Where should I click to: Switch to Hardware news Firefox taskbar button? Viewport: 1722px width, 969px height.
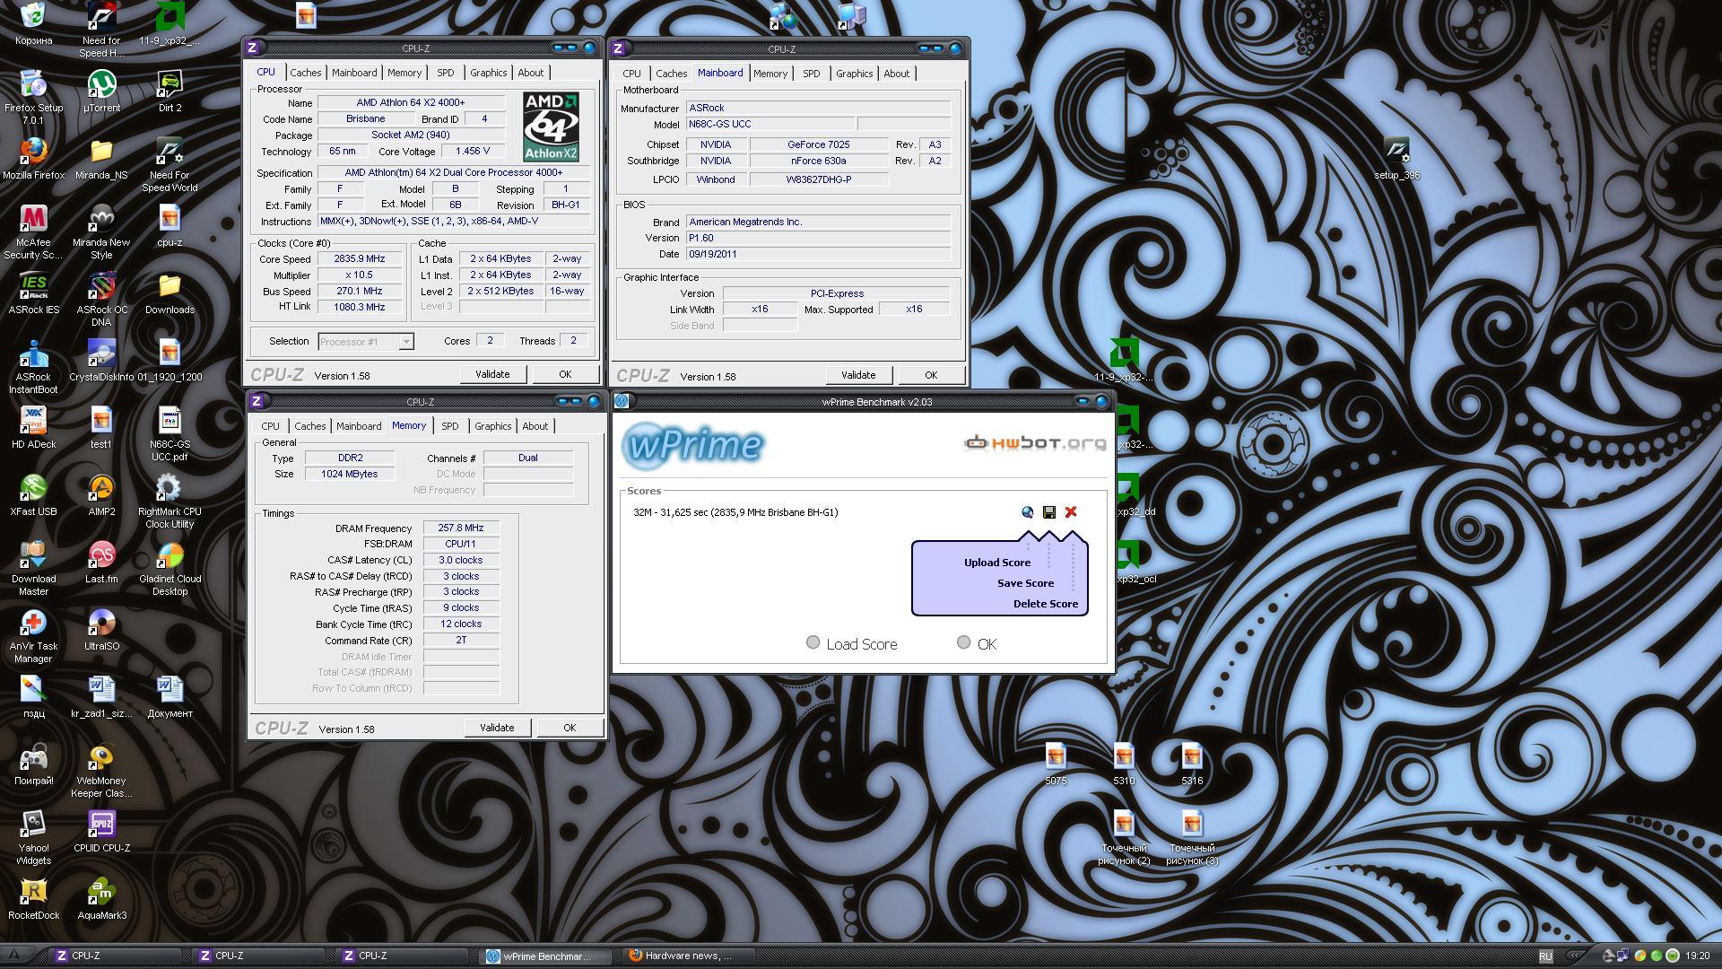coord(689,956)
